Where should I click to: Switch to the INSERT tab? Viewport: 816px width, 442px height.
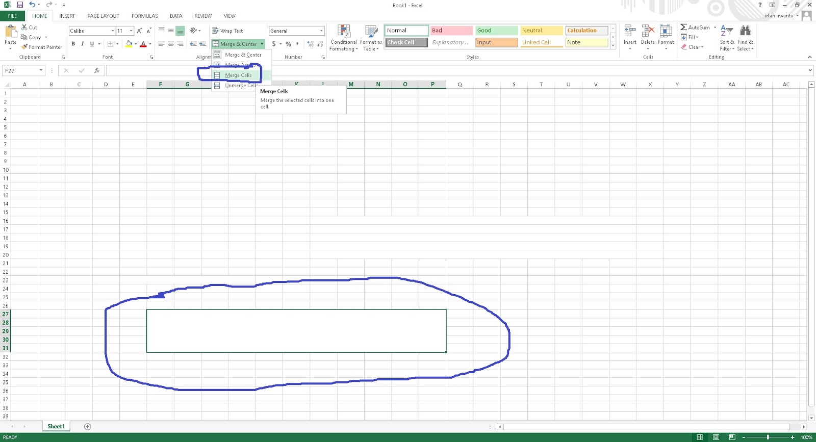67,16
